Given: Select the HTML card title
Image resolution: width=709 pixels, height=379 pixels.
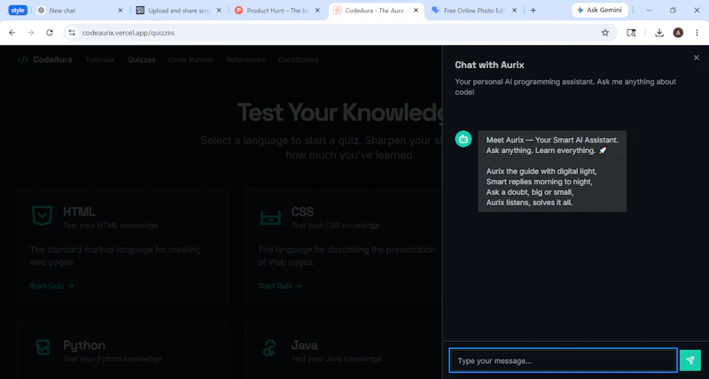Looking at the screenshot, I should [79, 212].
